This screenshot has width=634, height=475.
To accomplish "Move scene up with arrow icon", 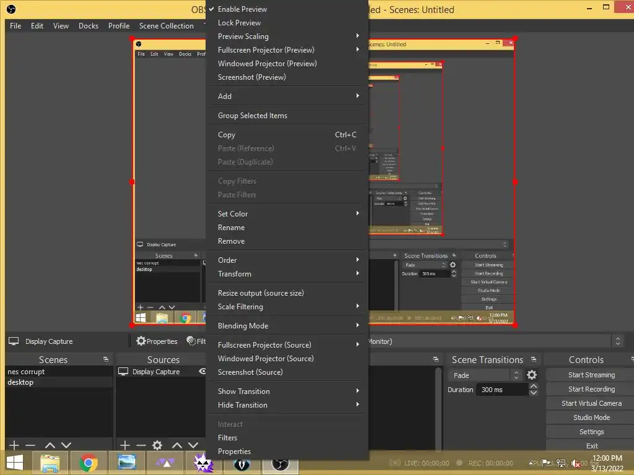I will [50, 445].
